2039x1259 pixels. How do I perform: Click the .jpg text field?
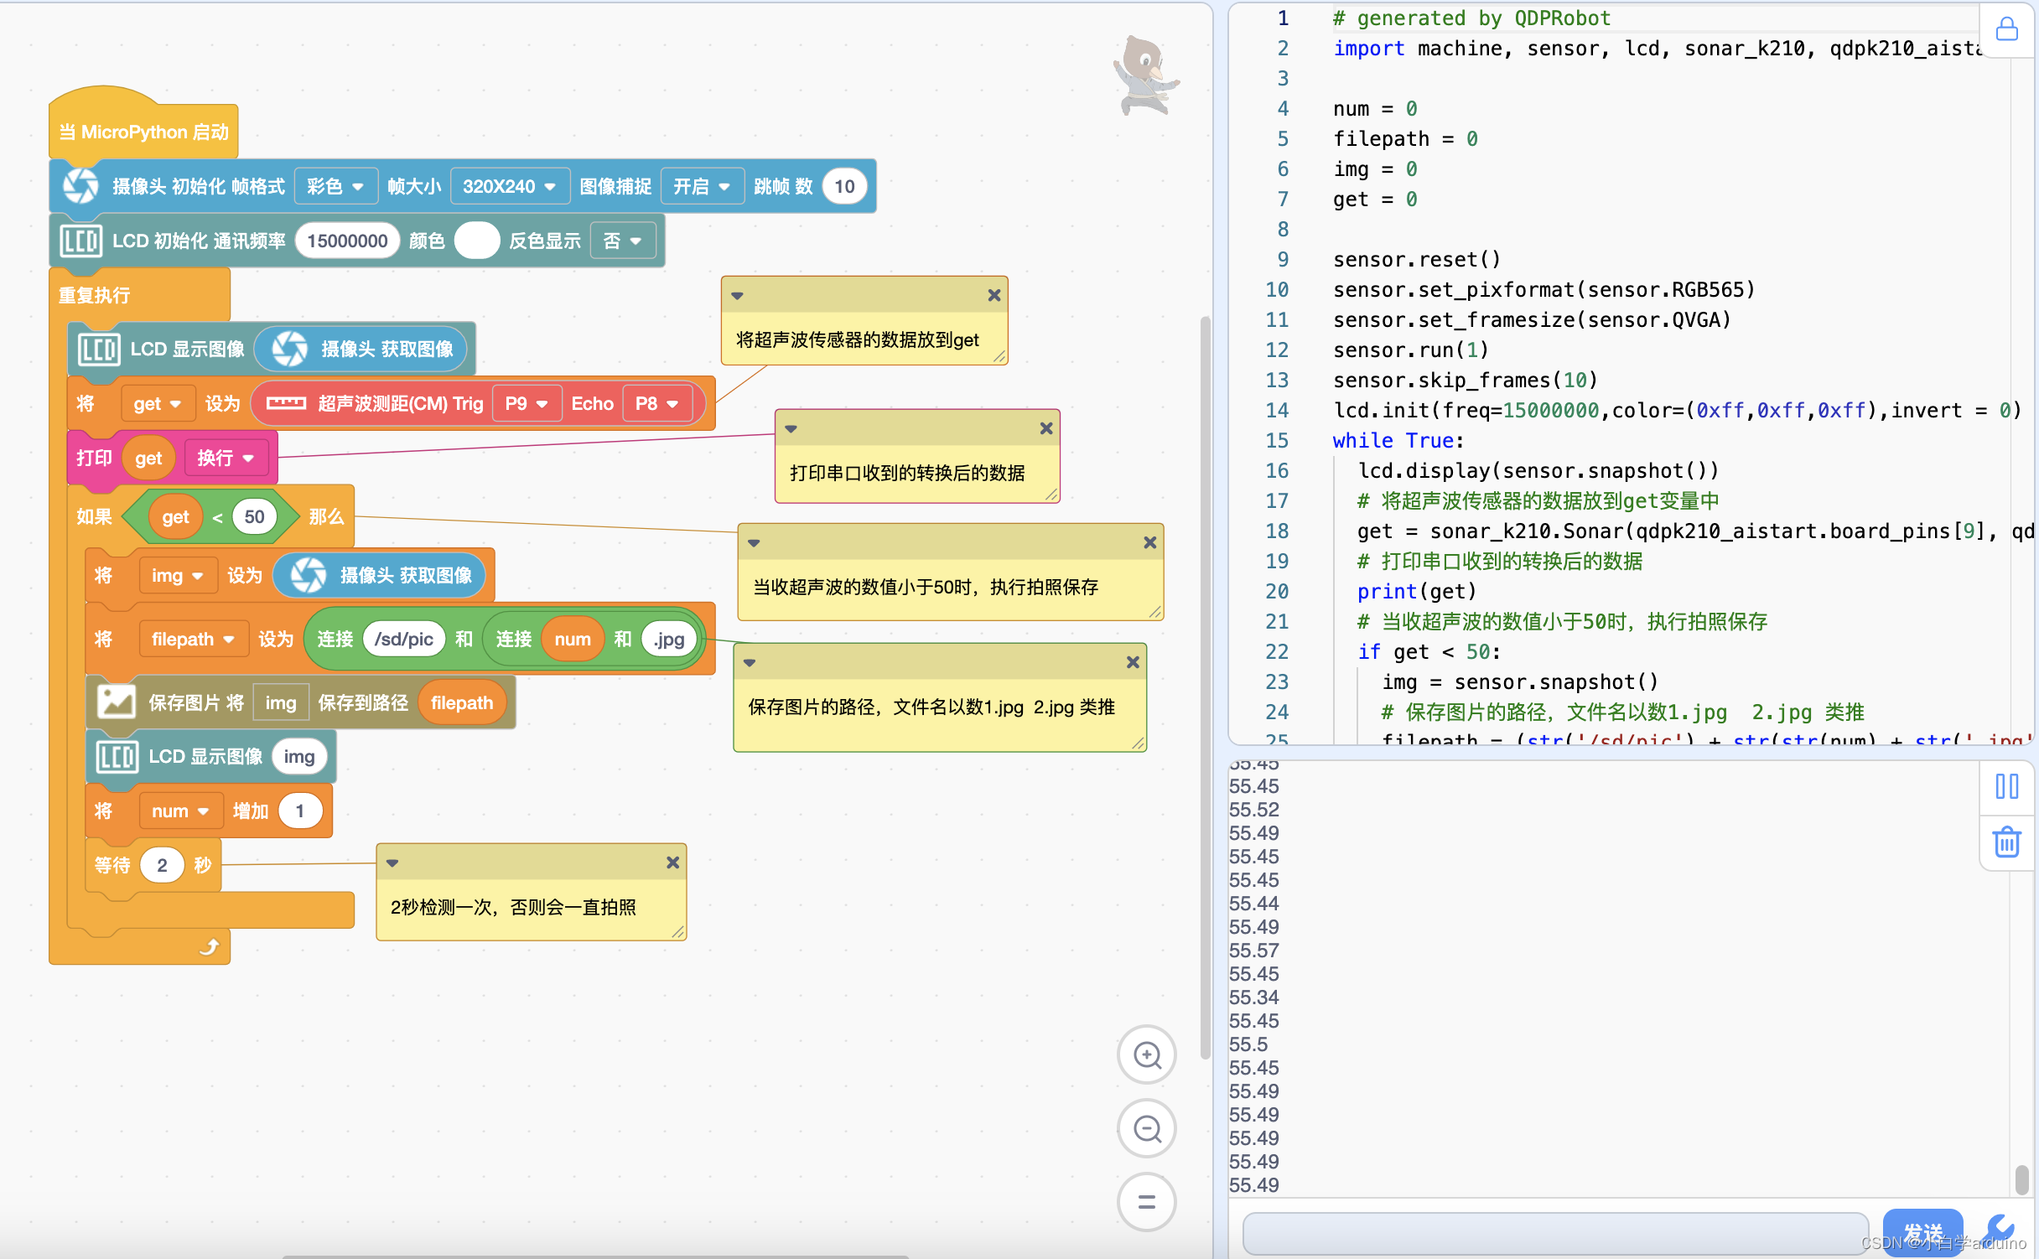tap(669, 640)
